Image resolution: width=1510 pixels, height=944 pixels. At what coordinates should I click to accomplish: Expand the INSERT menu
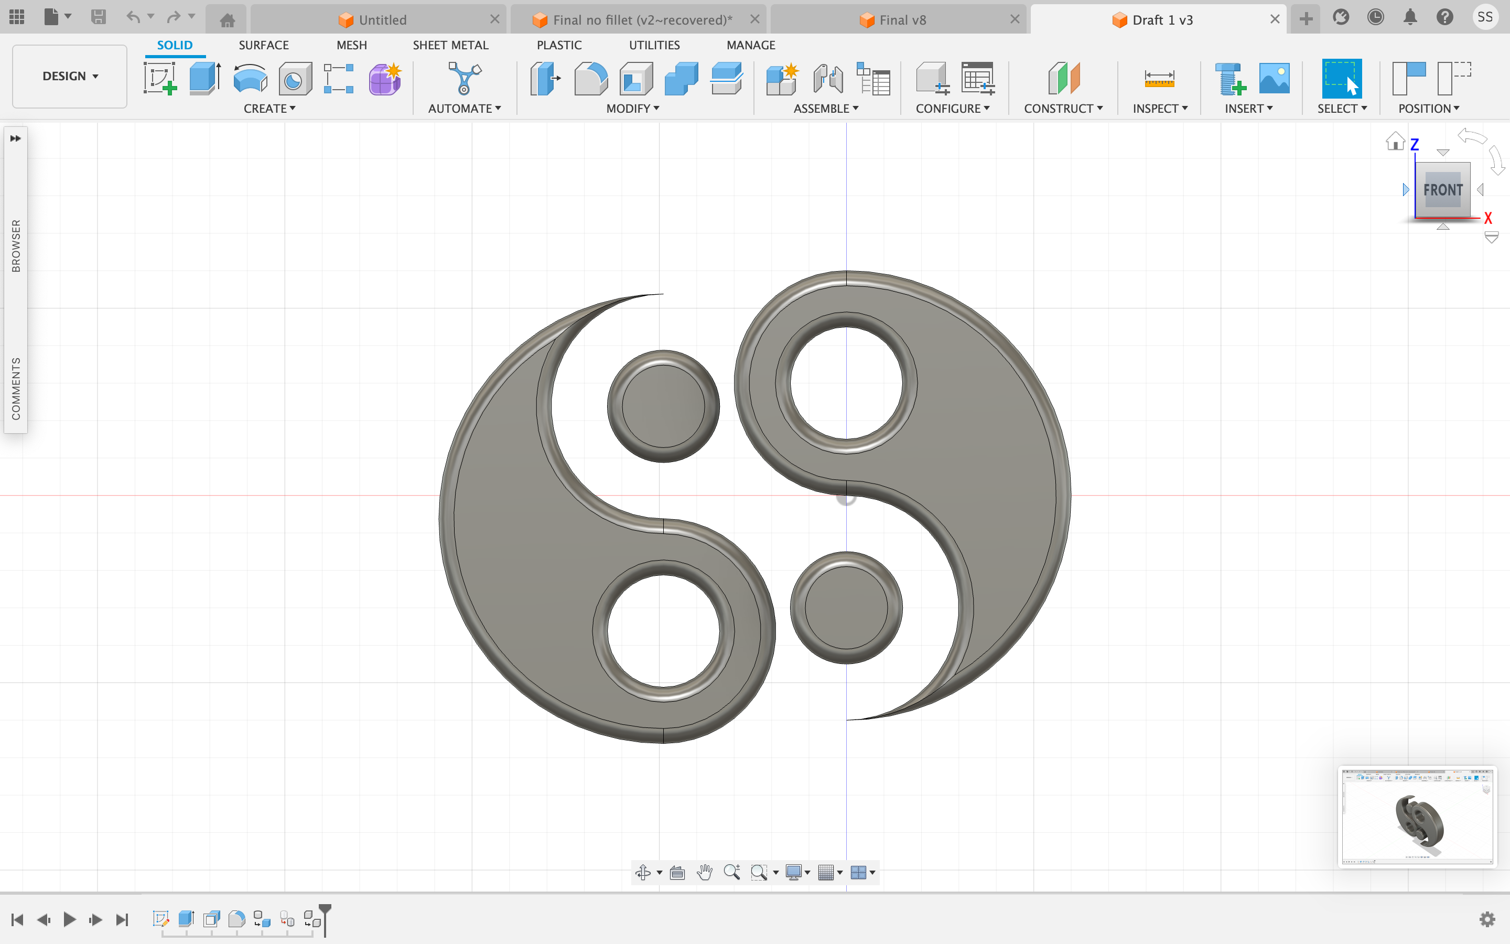pos(1248,109)
